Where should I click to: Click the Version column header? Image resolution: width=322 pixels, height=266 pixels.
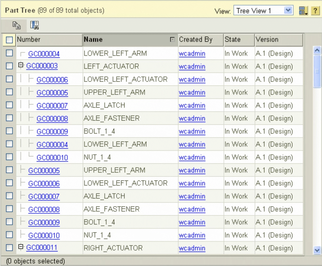[279, 40]
